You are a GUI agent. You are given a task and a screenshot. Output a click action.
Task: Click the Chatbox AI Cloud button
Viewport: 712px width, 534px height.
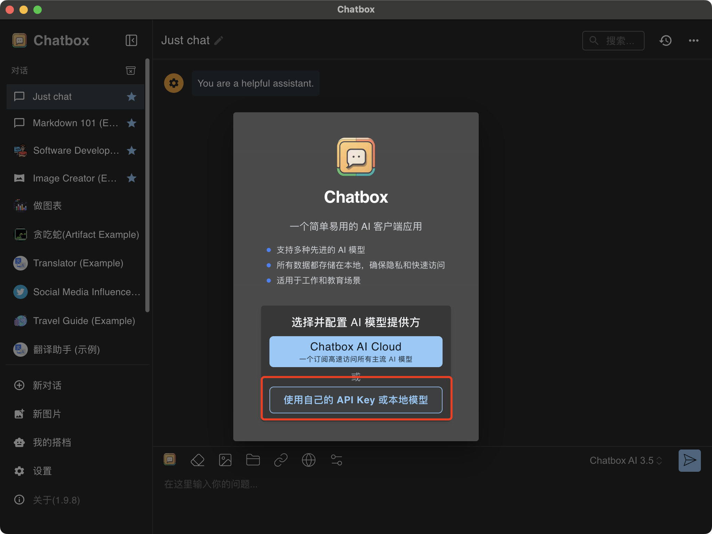click(x=356, y=351)
